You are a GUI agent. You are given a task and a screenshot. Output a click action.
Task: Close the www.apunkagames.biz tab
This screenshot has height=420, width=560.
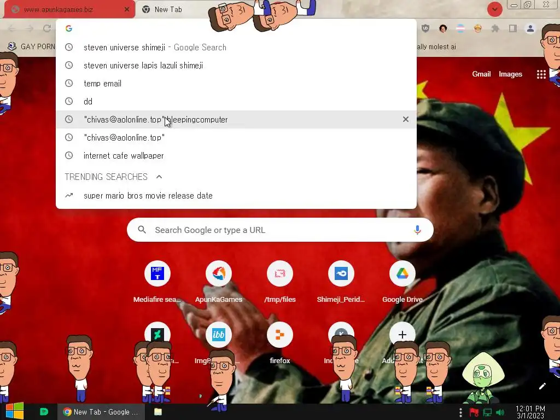click(x=127, y=10)
